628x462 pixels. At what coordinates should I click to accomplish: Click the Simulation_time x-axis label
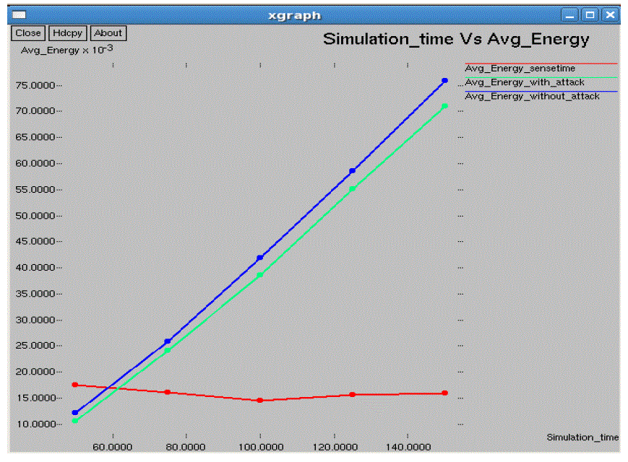click(x=582, y=437)
